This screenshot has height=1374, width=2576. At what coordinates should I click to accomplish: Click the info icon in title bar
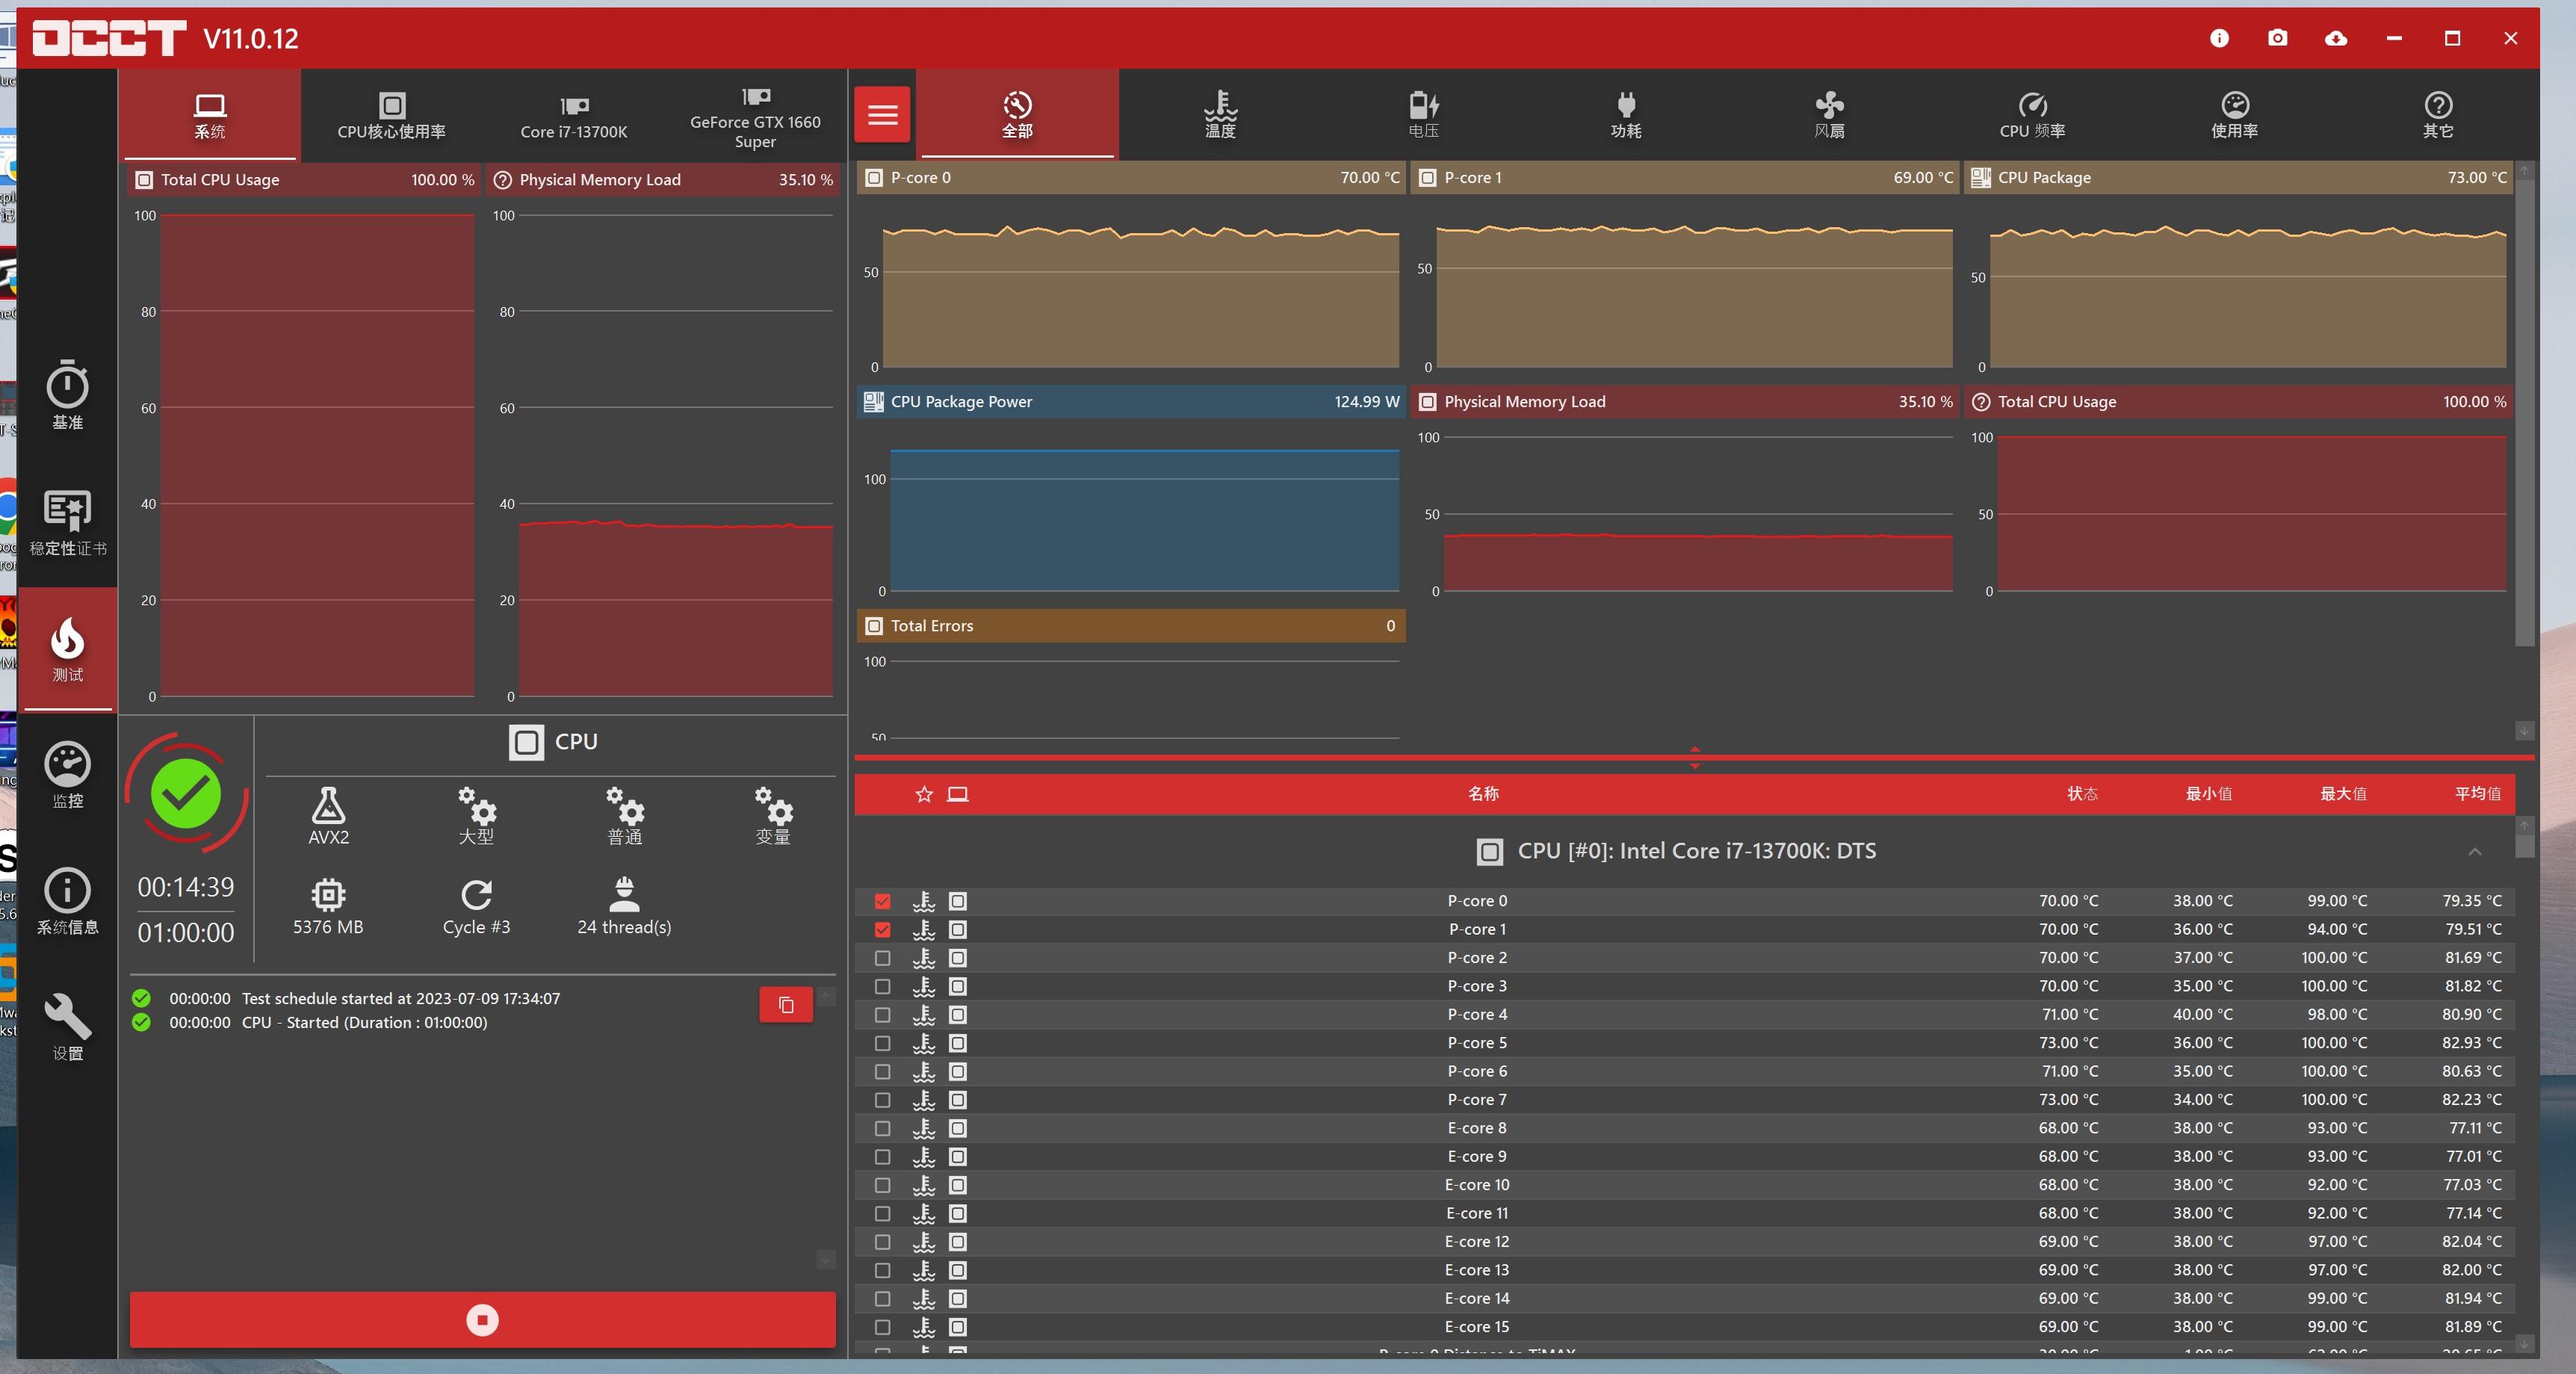2219,38
